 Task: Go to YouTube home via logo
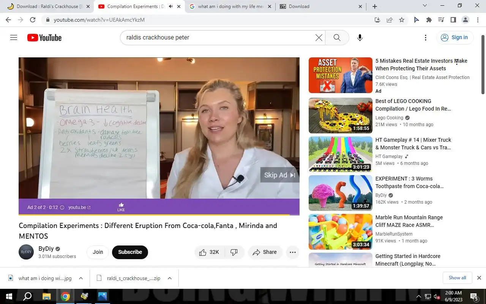[44, 38]
